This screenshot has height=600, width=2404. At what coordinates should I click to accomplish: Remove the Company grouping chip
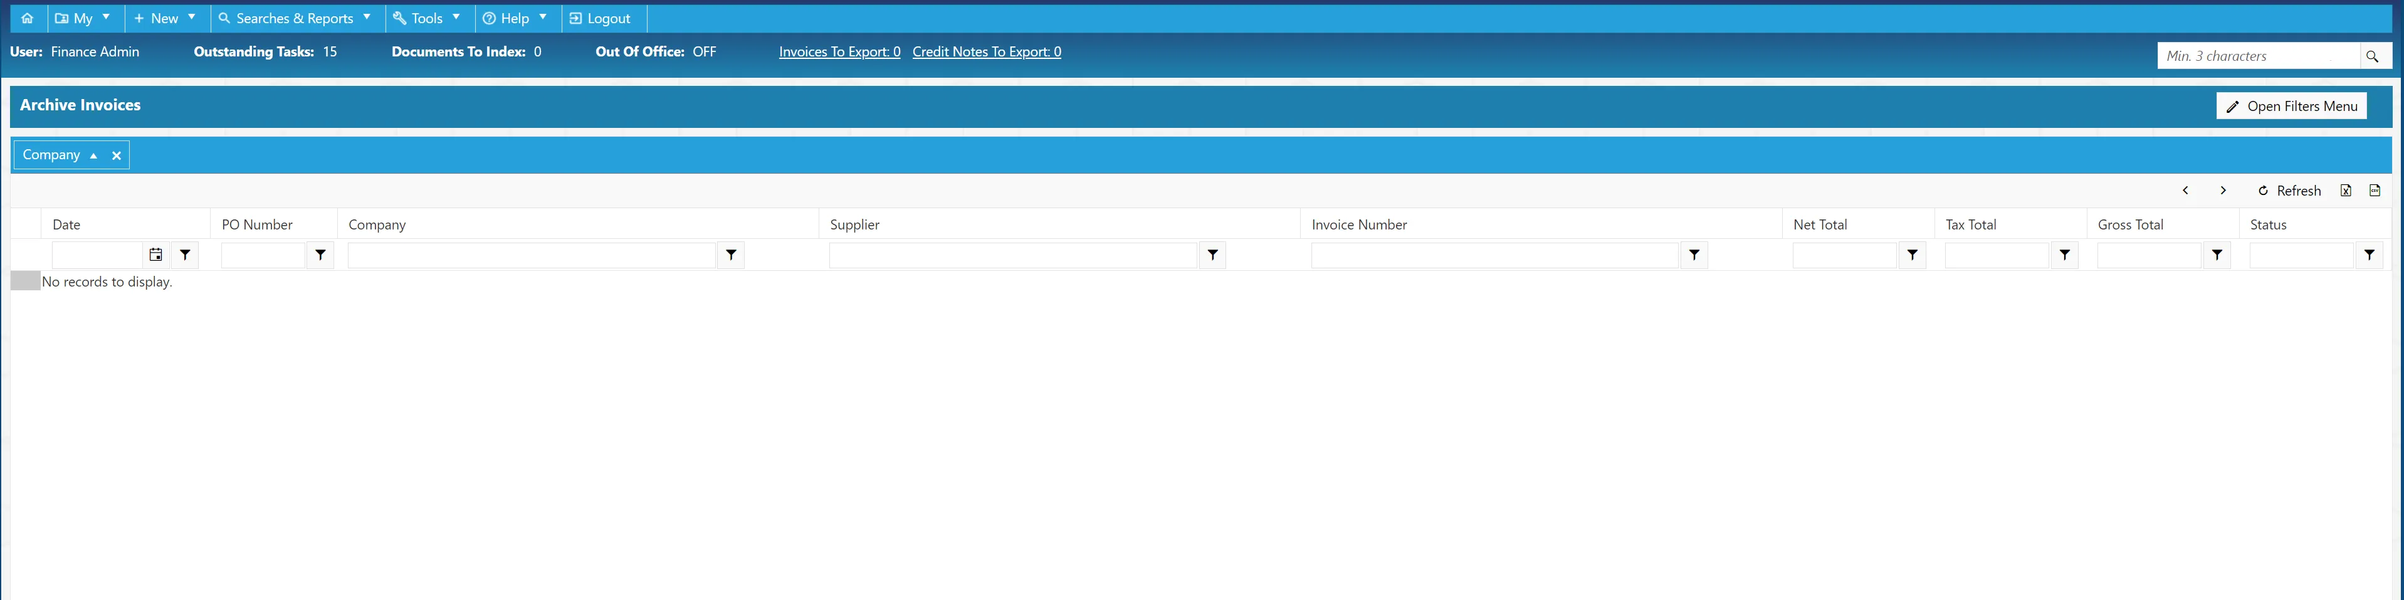point(117,156)
